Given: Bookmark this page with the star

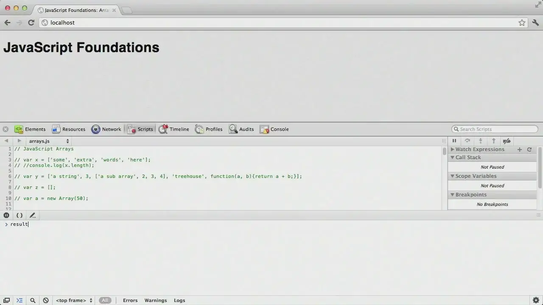Looking at the screenshot, I should click(x=522, y=22).
